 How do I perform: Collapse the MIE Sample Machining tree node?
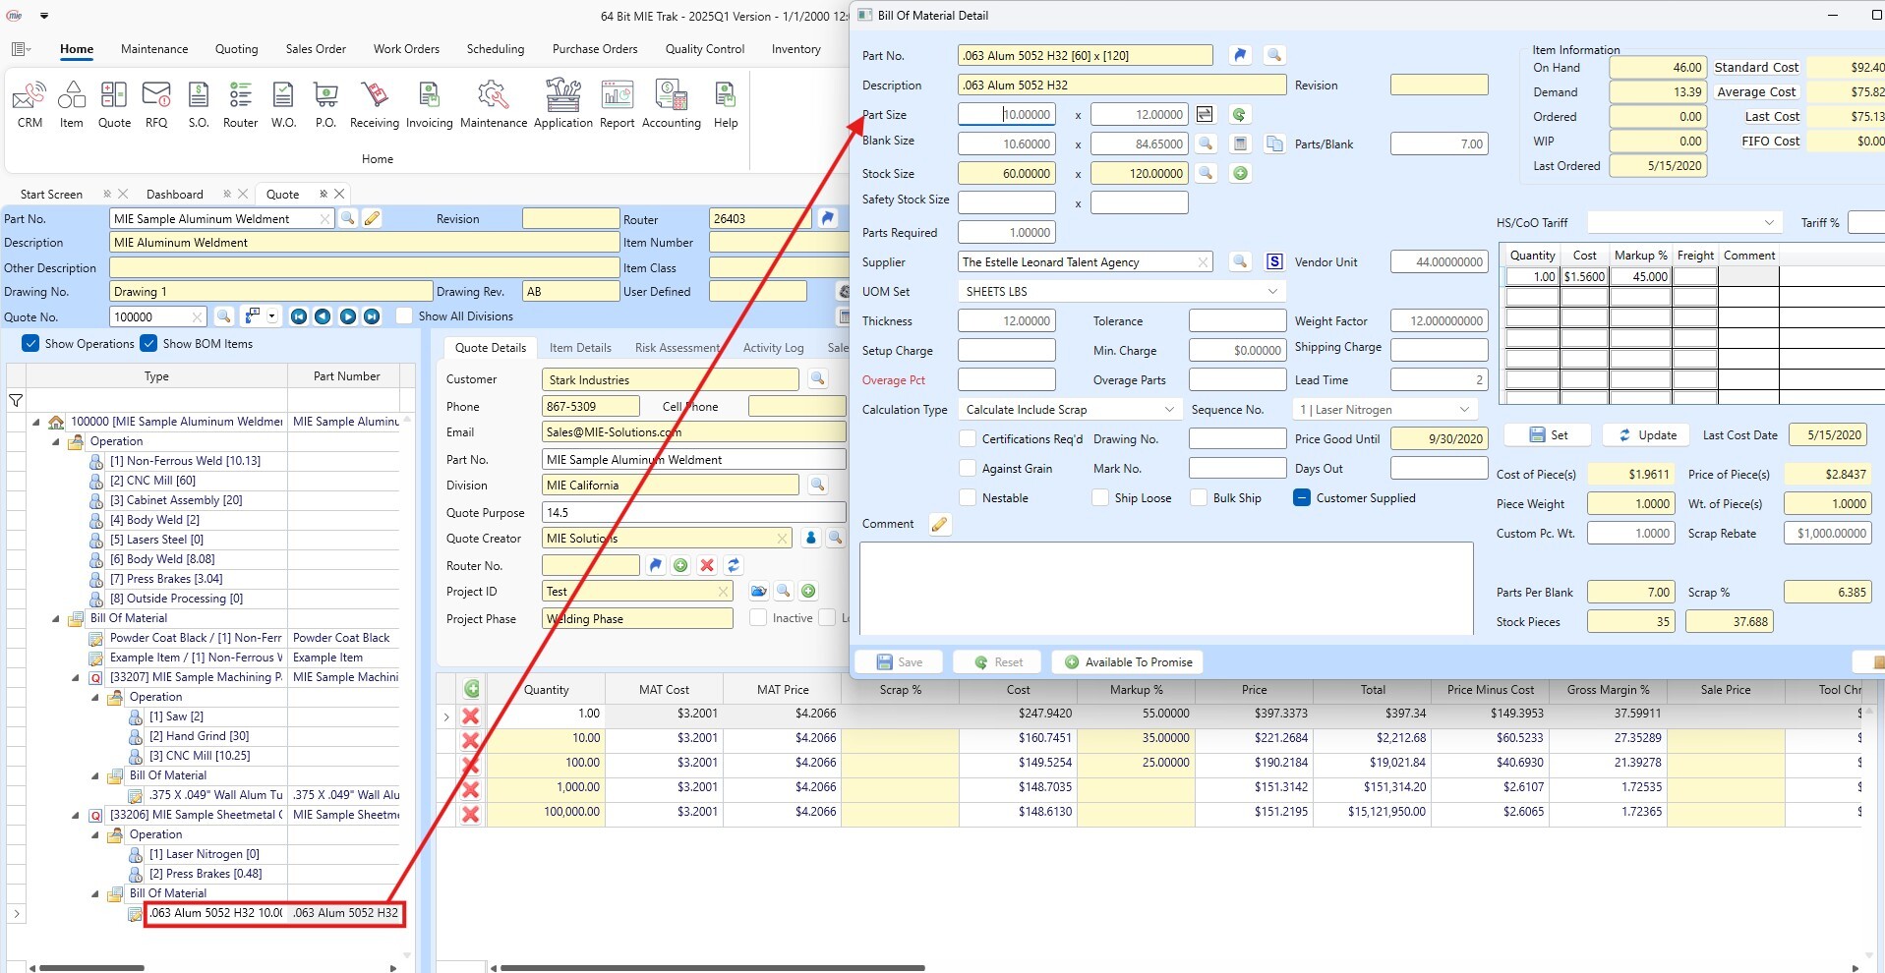tap(75, 677)
